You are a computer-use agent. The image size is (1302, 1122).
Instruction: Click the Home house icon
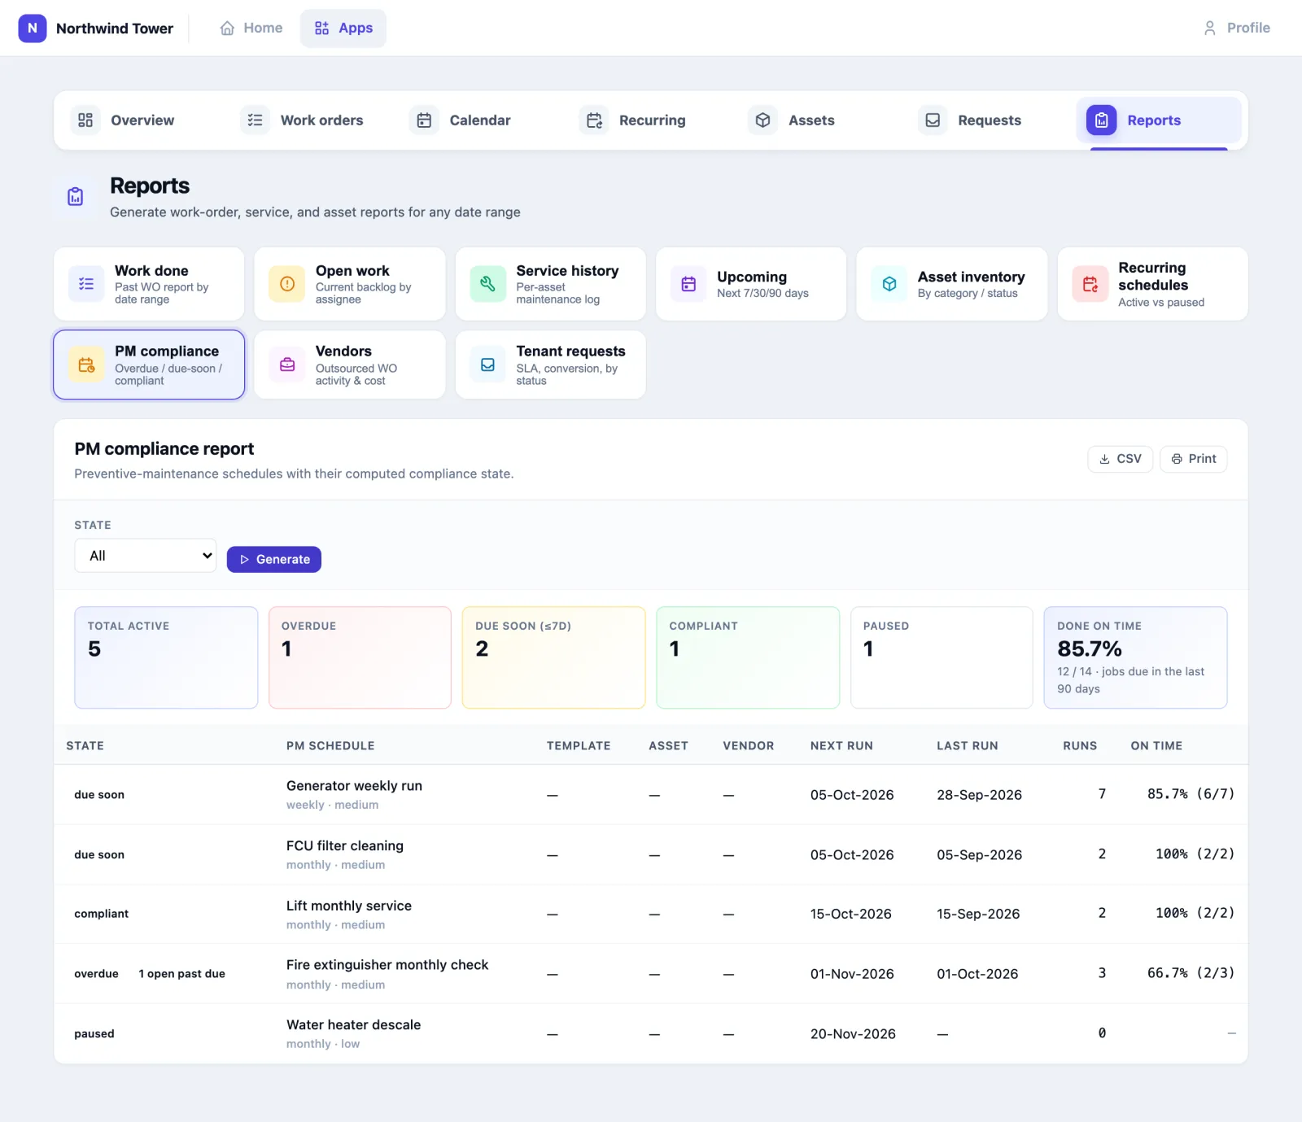click(x=227, y=28)
